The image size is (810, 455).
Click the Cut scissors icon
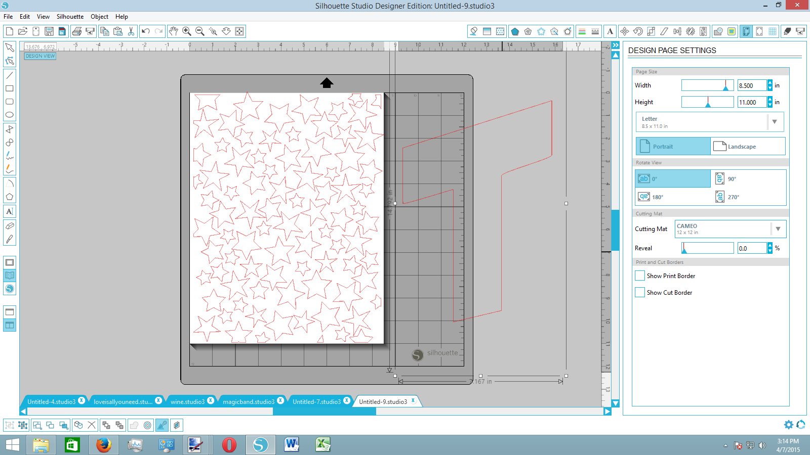point(131,31)
